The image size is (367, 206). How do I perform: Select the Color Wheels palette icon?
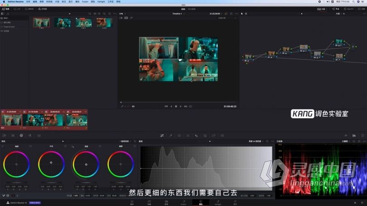point(21,135)
